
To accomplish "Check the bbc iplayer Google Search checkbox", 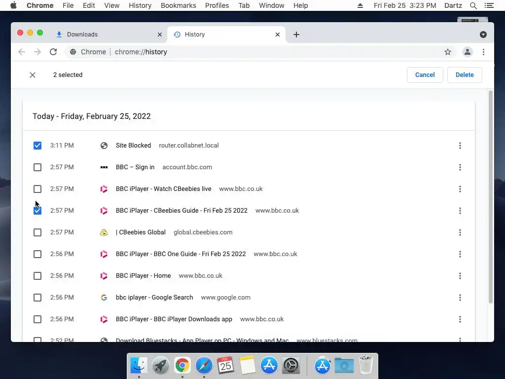I will pyautogui.click(x=37, y=298).
